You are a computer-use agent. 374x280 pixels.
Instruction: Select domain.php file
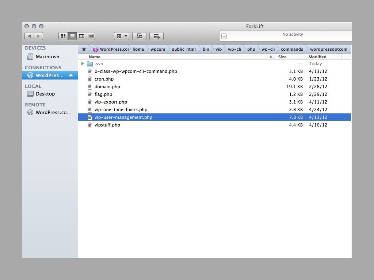[x=215, y=87]
